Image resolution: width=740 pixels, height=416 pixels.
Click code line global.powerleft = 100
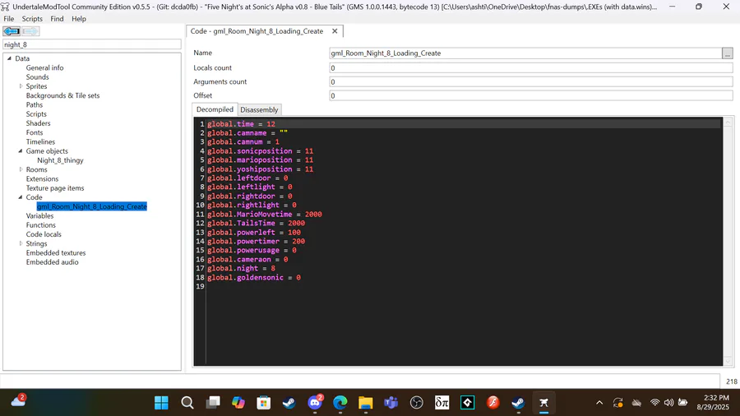[254, 233]
